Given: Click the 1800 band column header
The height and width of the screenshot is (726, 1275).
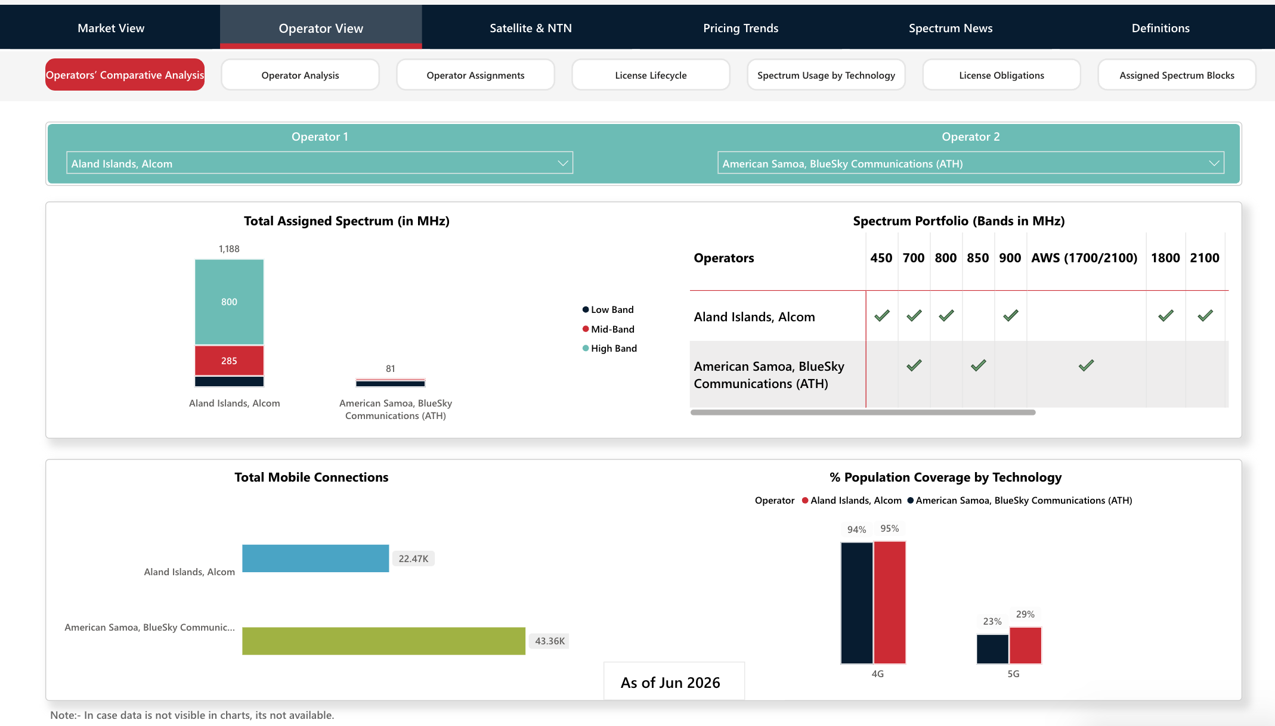Looking at the screenshot, I should tap(1165, 258).
